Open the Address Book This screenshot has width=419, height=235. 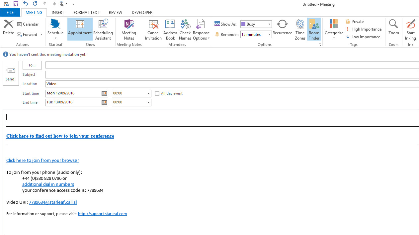point(170,29)
